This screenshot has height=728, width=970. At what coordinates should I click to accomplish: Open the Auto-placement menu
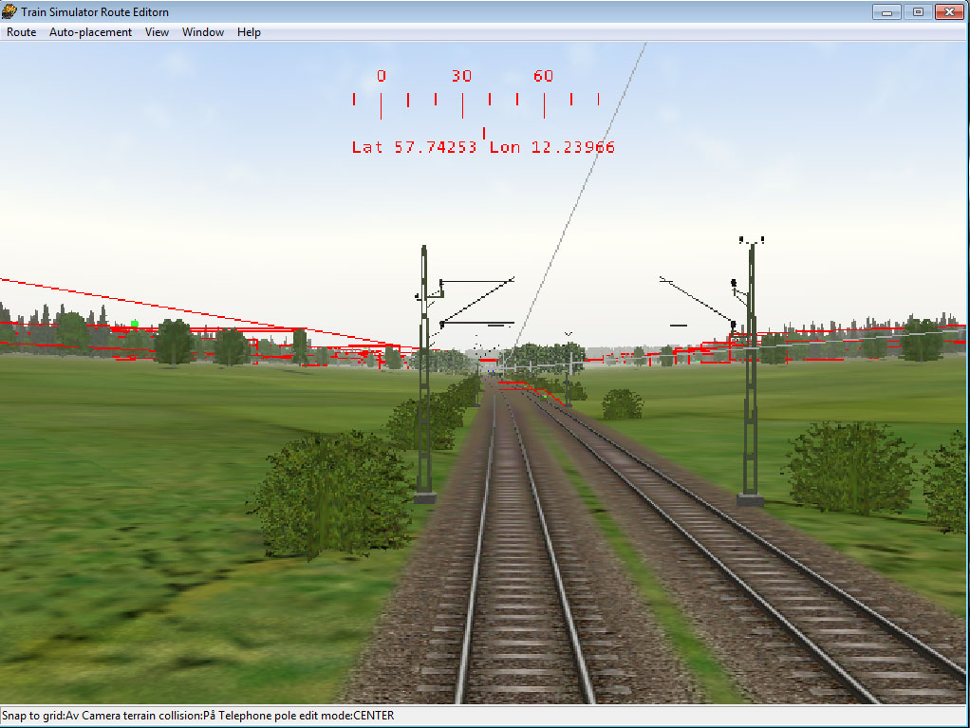point(90,32)
